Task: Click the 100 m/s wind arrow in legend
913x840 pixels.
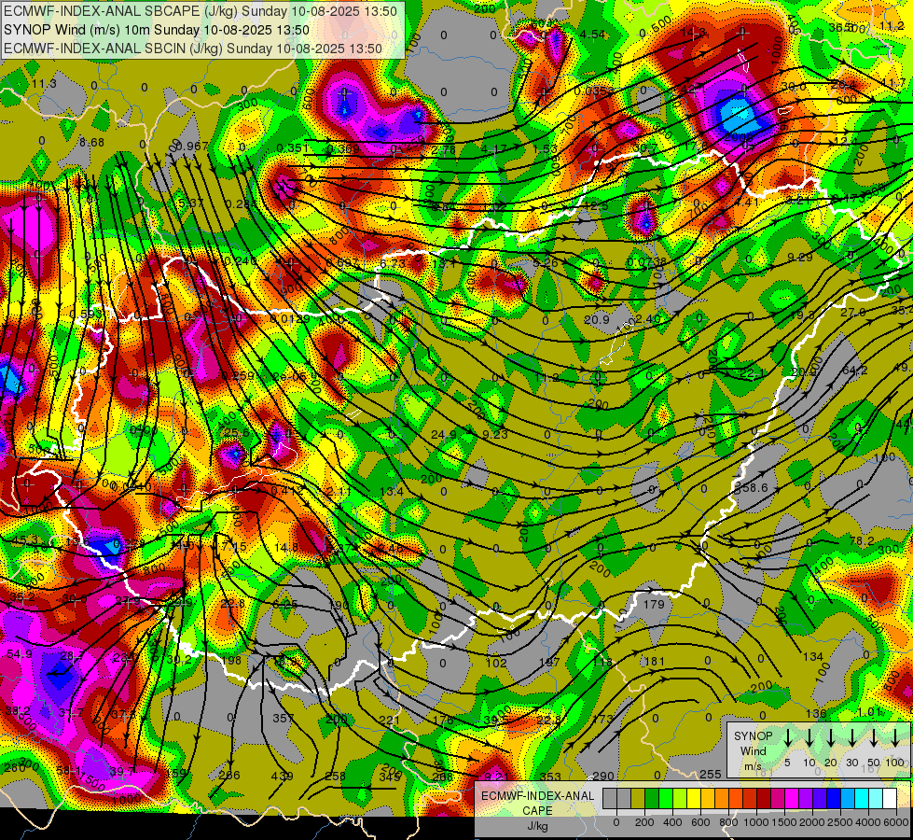Action: [x=895, y=736]
